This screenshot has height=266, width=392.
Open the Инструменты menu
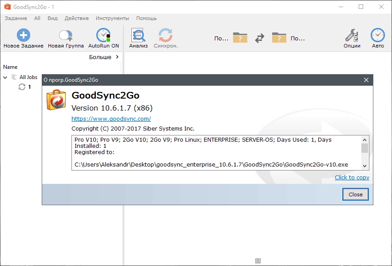(112, 18)
